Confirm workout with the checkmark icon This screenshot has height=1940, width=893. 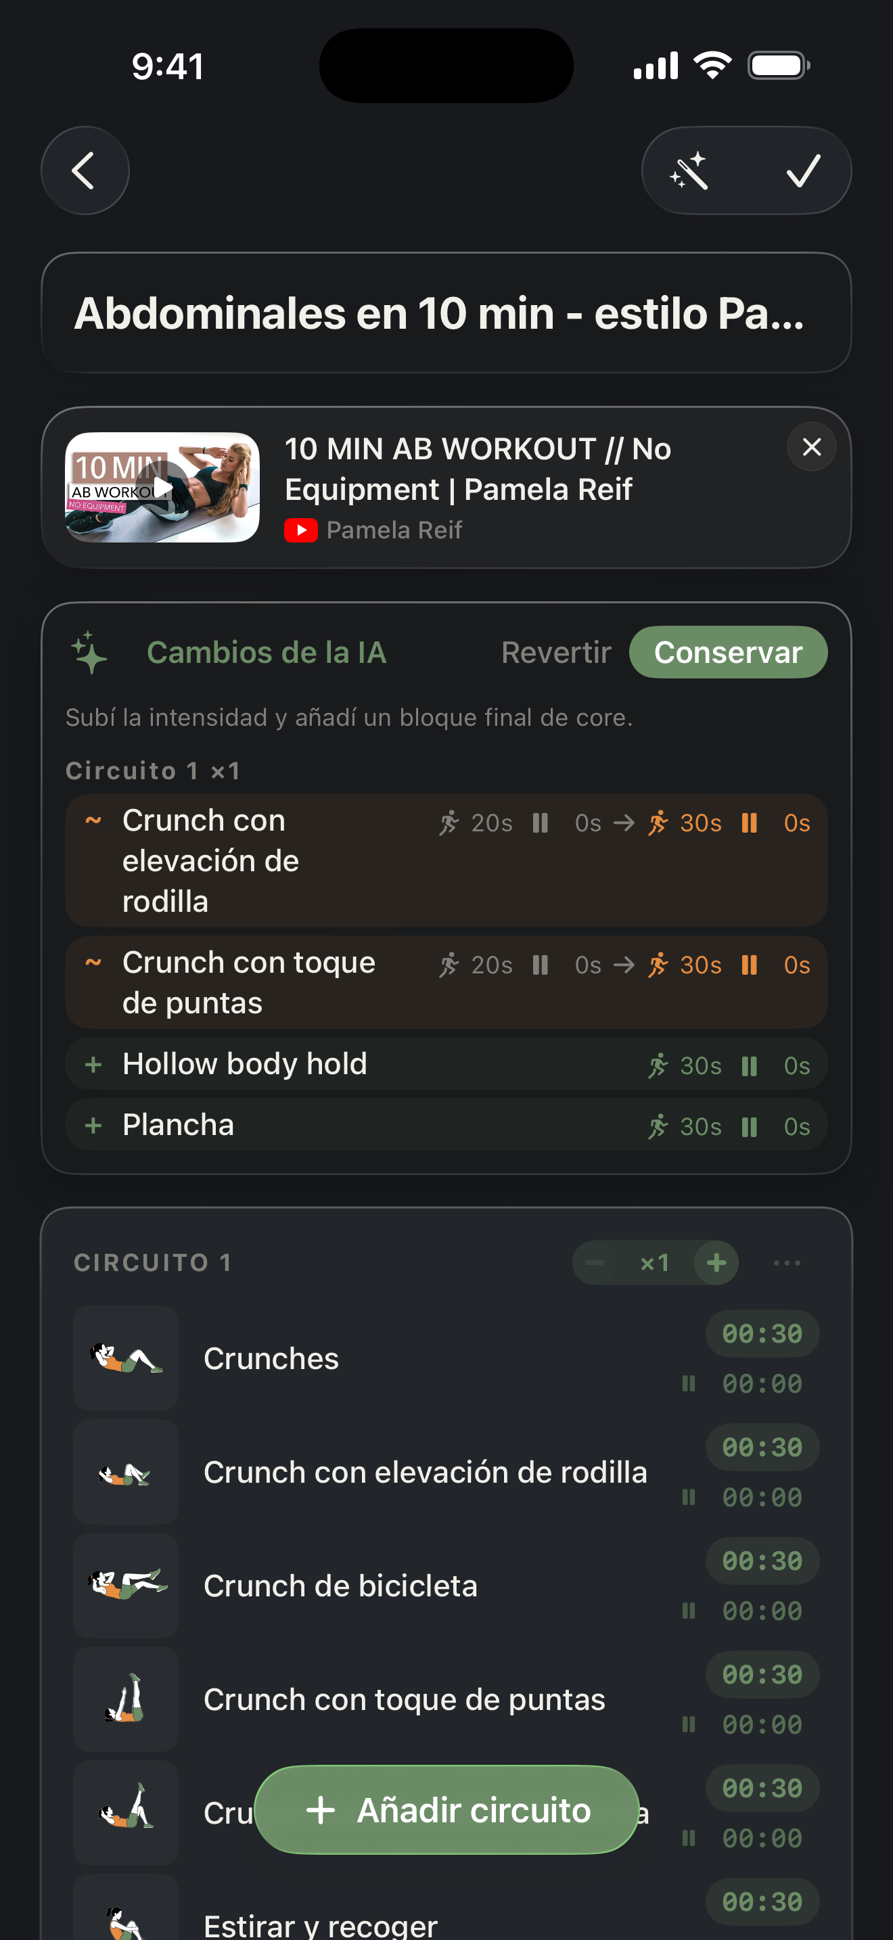pyautogui.click(x=804, y=171)
